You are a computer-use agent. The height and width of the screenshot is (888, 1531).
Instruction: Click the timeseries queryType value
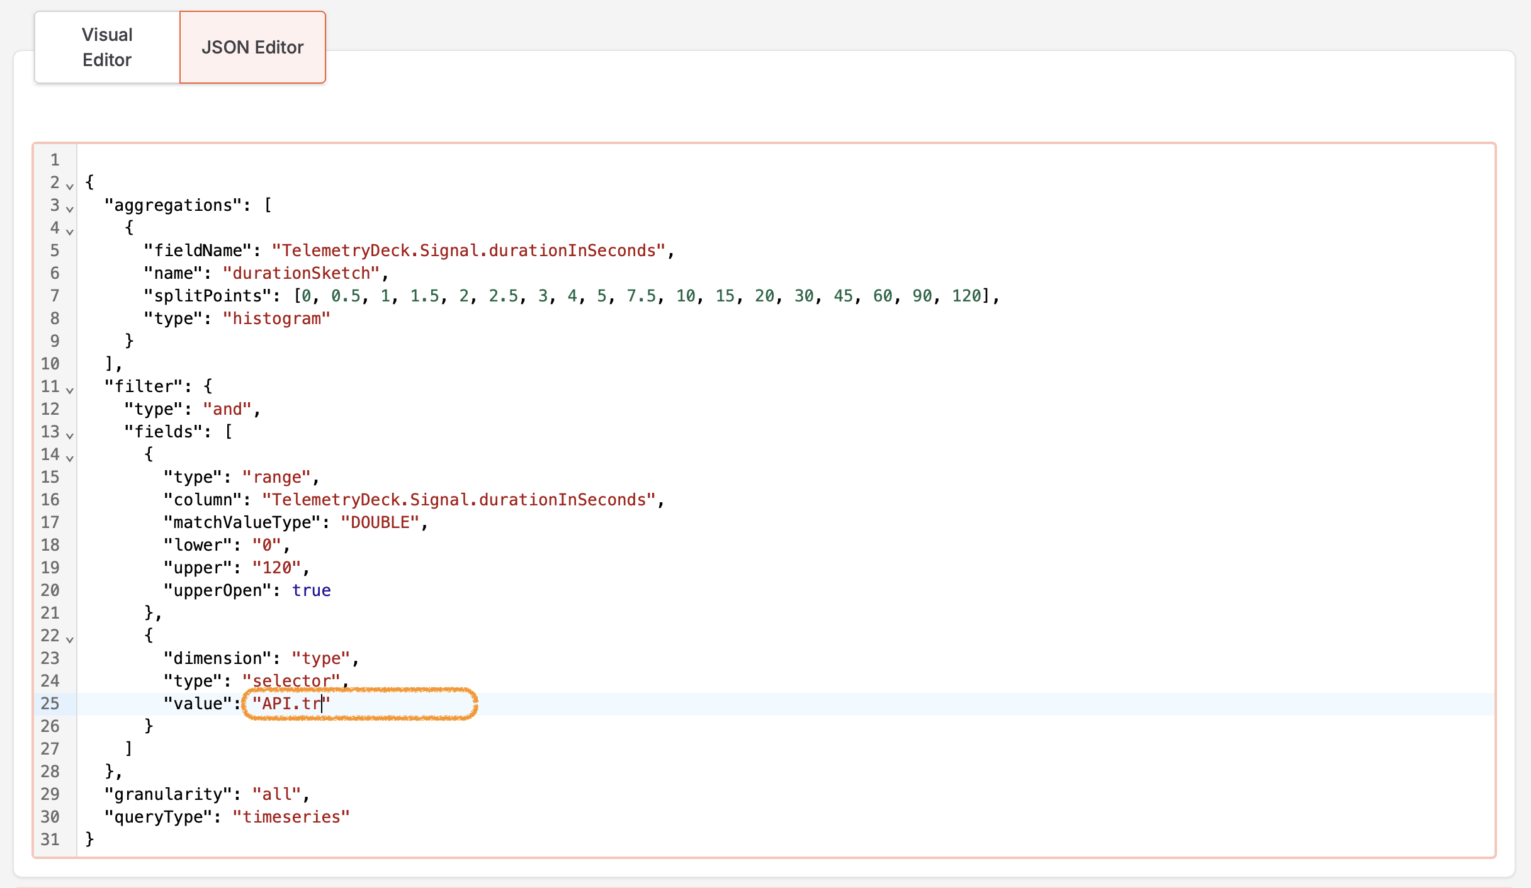(x=291, y=816)
